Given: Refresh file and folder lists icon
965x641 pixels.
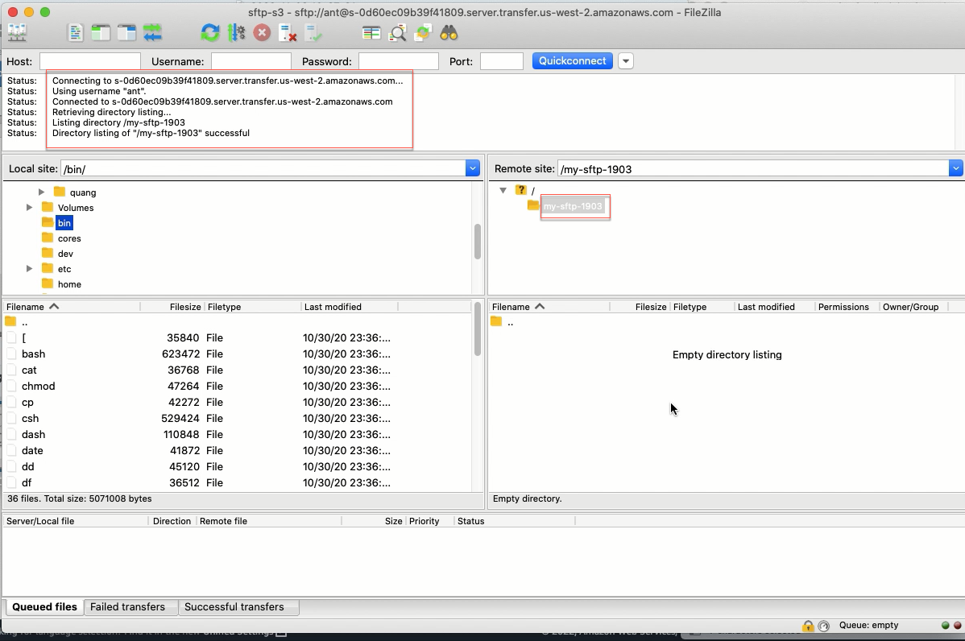Looking at the screenshot, I should [x=210, y=32].
